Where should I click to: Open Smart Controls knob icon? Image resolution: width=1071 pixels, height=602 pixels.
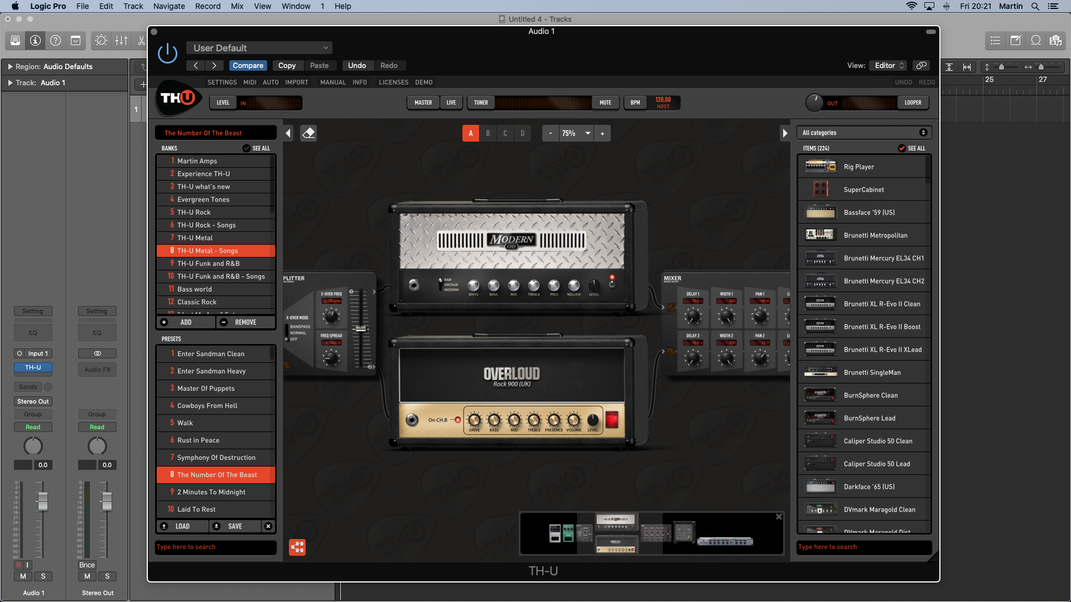(x=101, y=40)
